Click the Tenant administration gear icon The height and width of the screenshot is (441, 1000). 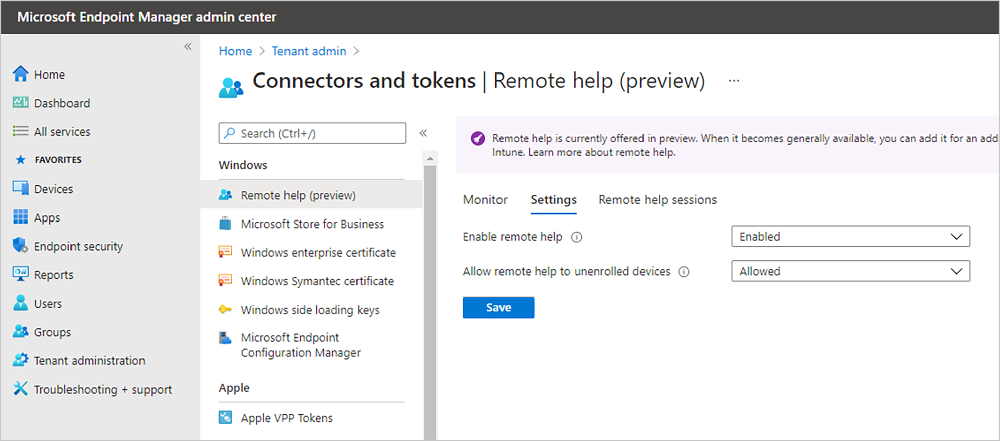20,360
